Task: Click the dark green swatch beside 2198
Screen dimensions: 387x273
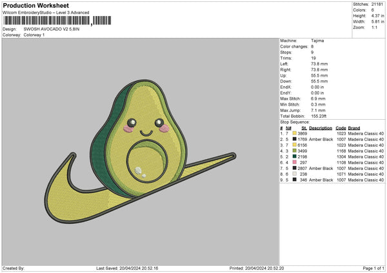Action: point(295,156)
